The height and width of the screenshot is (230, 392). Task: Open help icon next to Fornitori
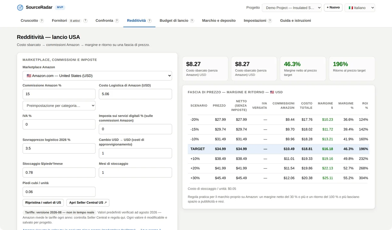[85, 21]
